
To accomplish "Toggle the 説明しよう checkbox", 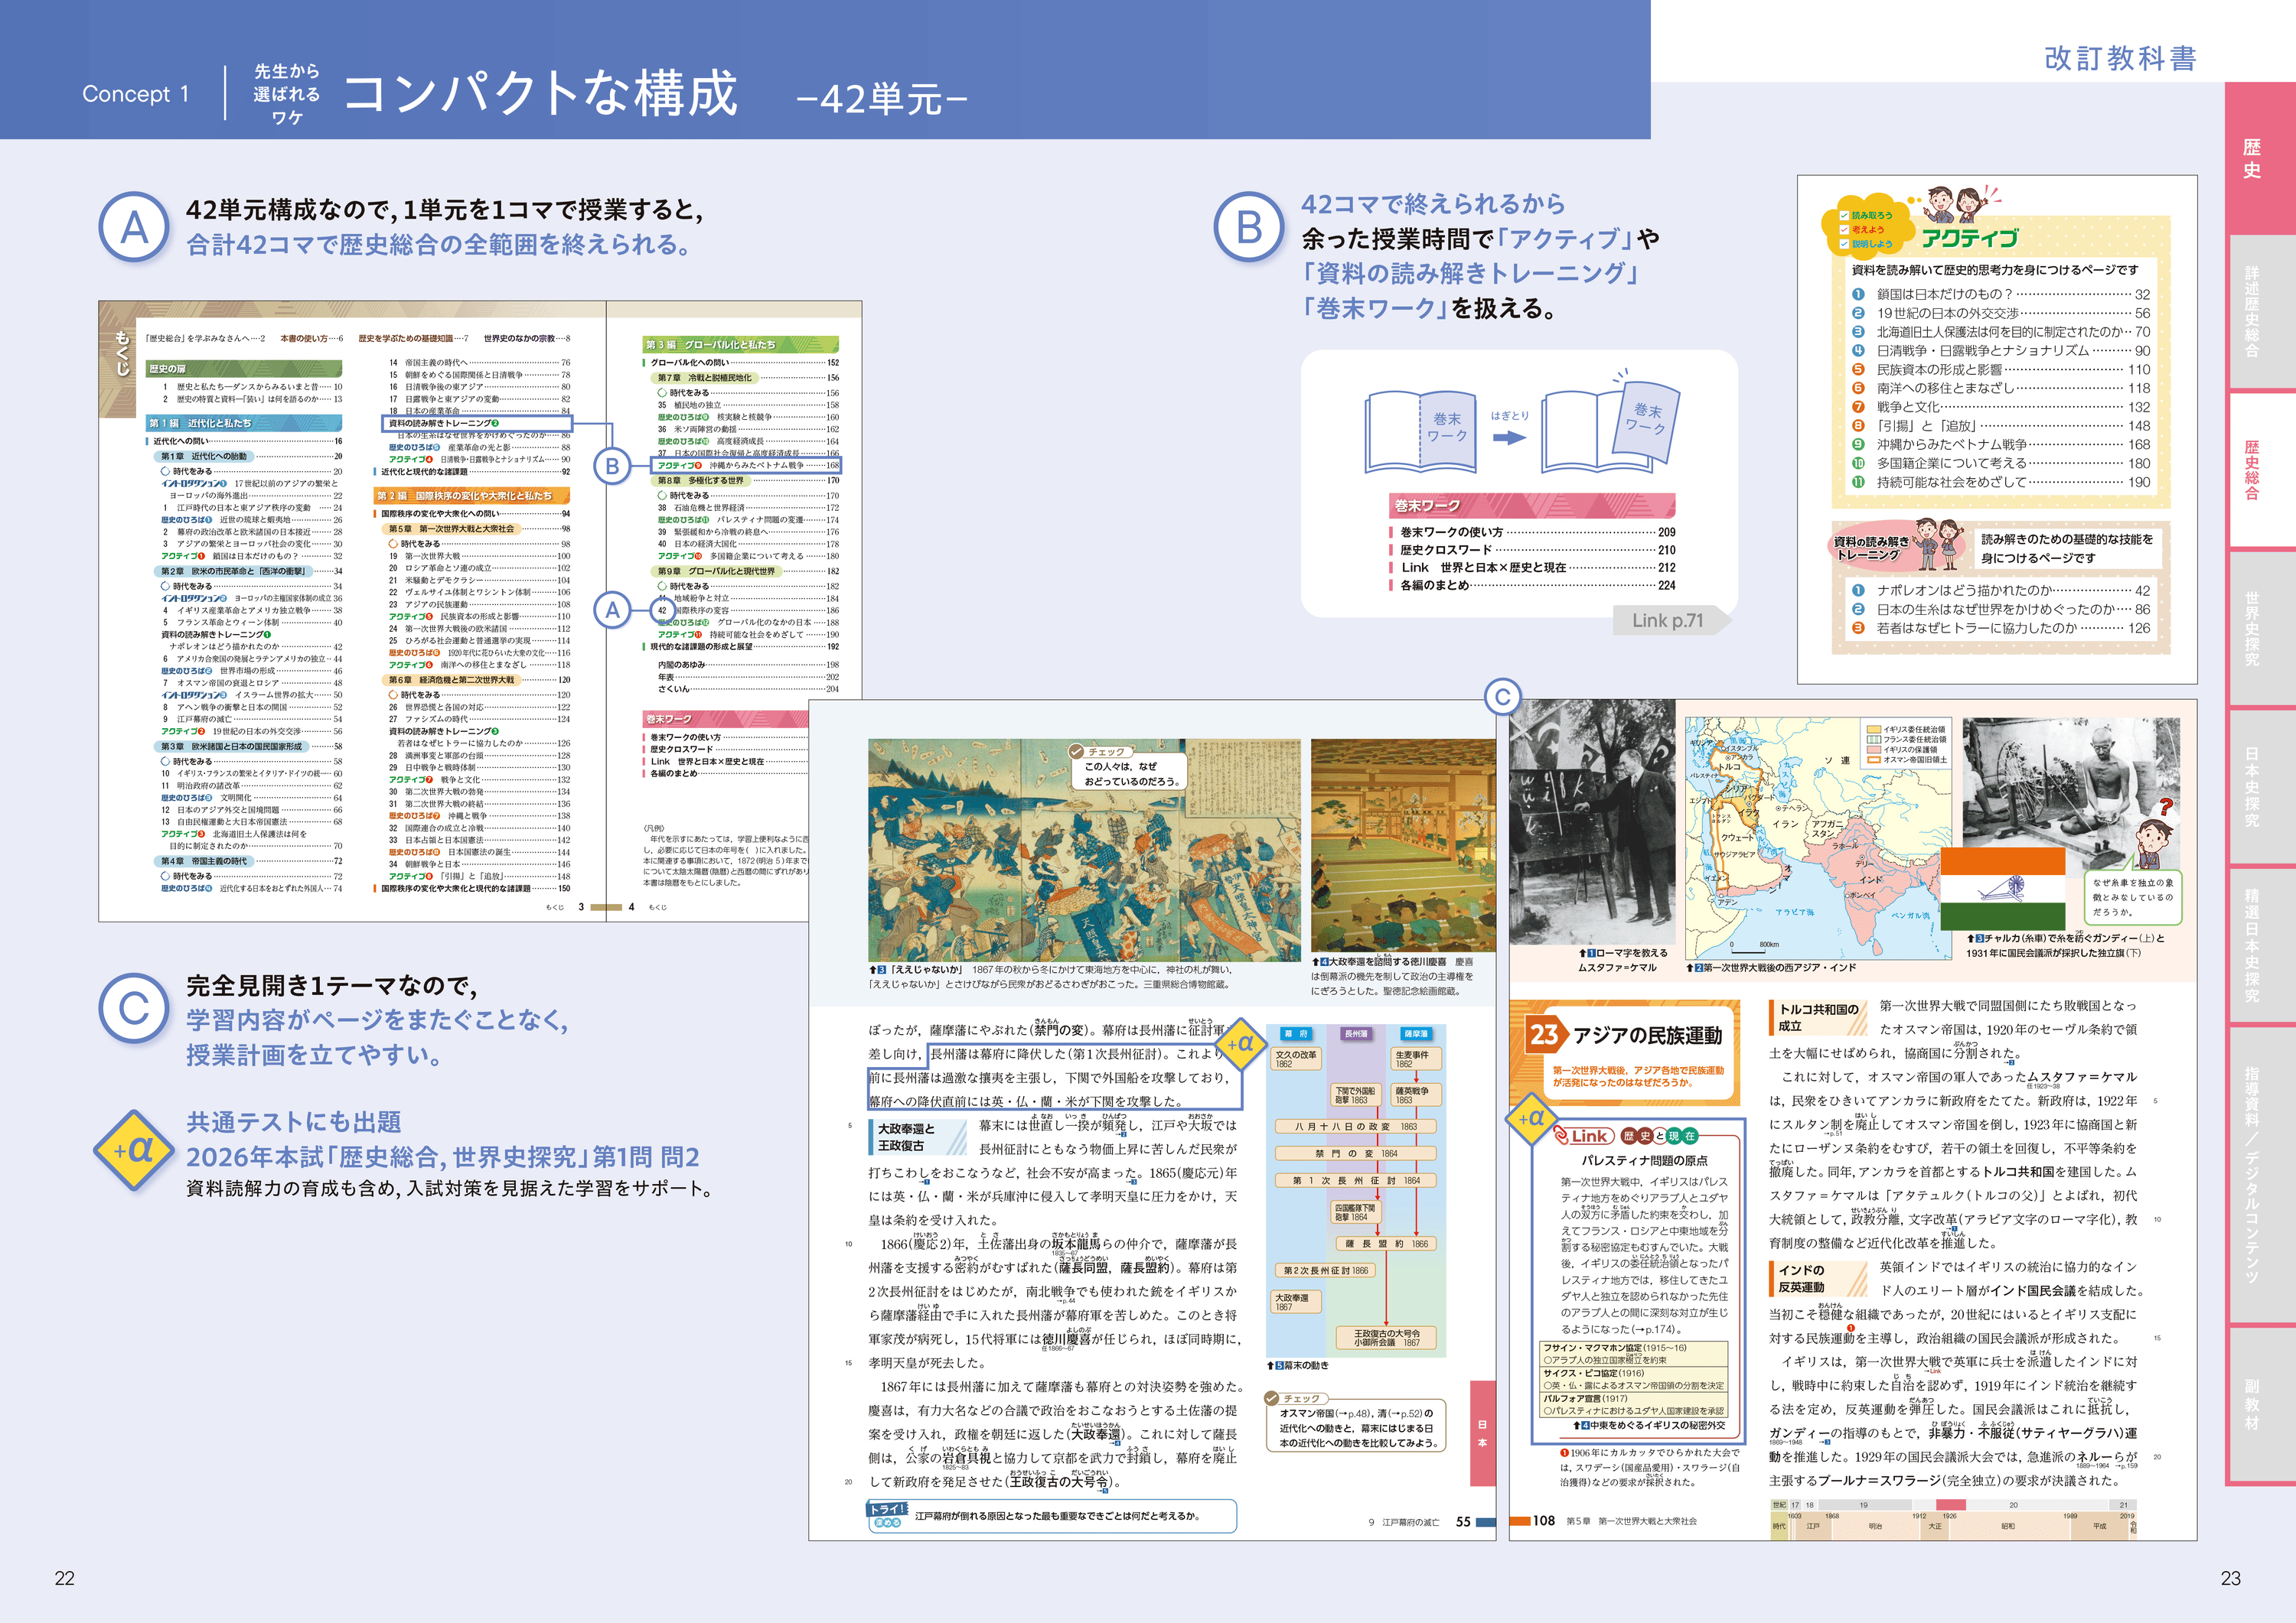I will tap(1844, 244).
